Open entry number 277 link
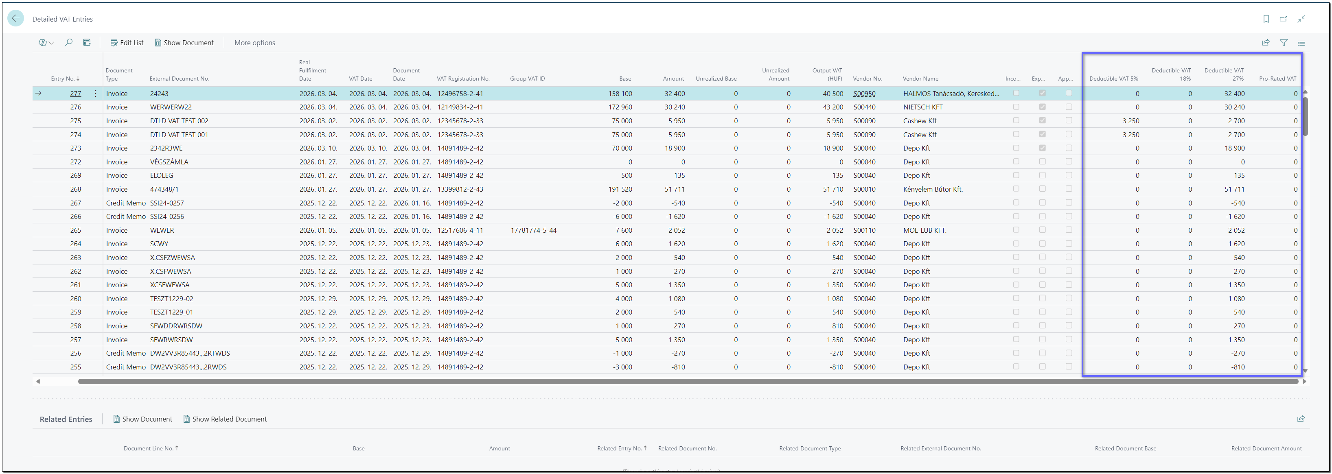The height and width of the screenshot is (474, 1332). 75,94
